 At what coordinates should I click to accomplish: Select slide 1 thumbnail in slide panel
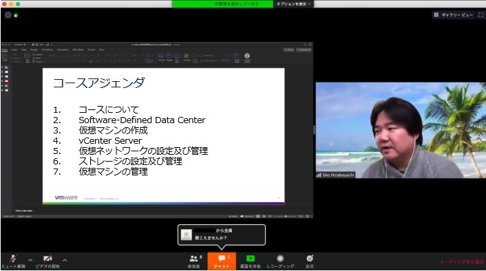[6, 67]
